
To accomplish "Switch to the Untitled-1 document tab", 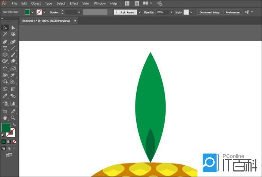I will pos(46,21).
